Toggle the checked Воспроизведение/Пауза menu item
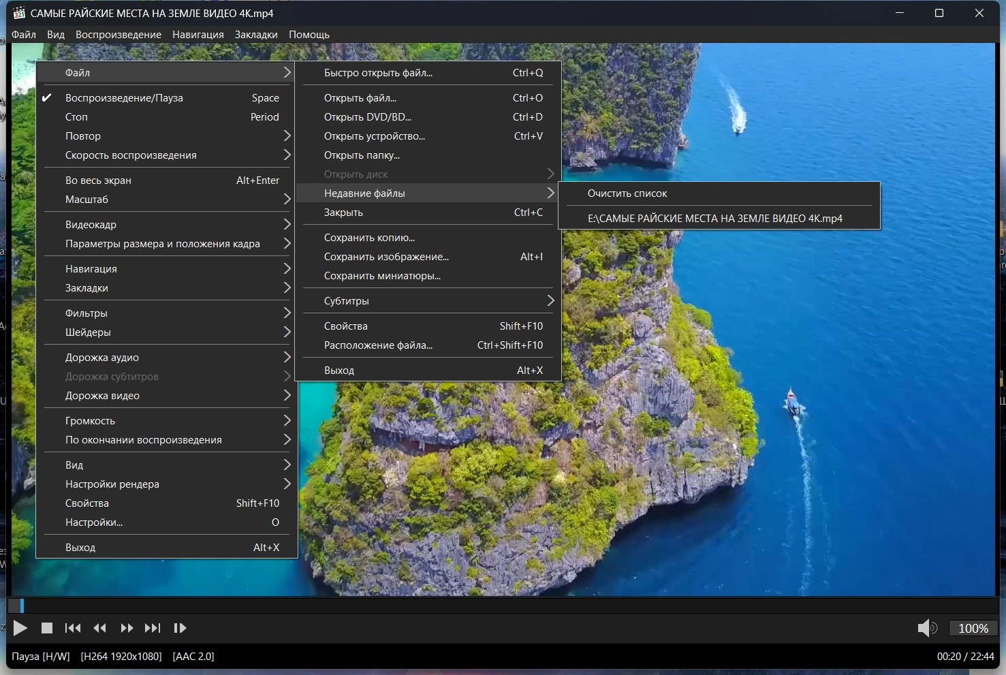This screenshot has height=675, width=1006. point(124,98)
